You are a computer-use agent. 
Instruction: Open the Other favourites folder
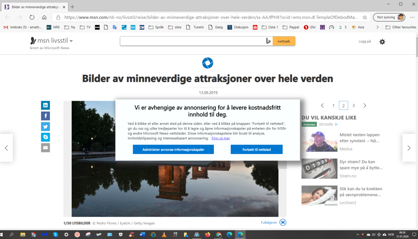(x=401, y=27)
